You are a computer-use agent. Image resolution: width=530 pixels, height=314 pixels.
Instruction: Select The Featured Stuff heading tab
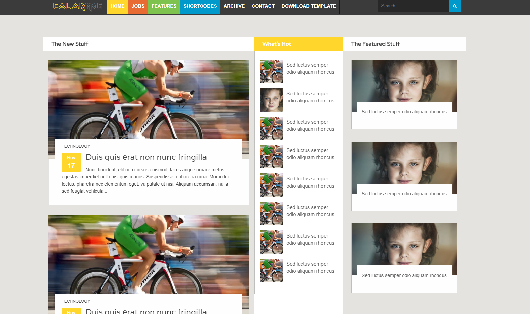coord(375,44)
